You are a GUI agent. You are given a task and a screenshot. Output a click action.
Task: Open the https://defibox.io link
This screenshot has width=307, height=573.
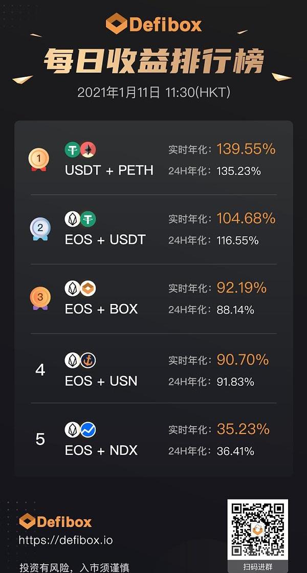click(65, 540)
